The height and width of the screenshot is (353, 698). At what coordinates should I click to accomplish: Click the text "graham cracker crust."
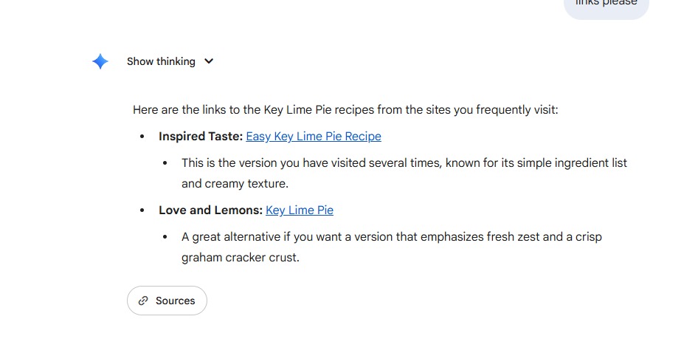(x=241, y=258)
